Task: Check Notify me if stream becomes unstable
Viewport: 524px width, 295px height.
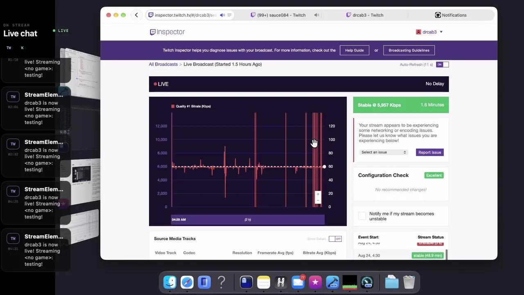Action: 362,216
